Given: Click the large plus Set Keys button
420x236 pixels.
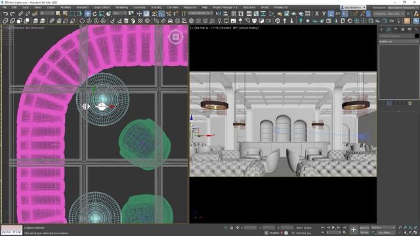Looking at the screenshot, I should click(x=353, y=229).
